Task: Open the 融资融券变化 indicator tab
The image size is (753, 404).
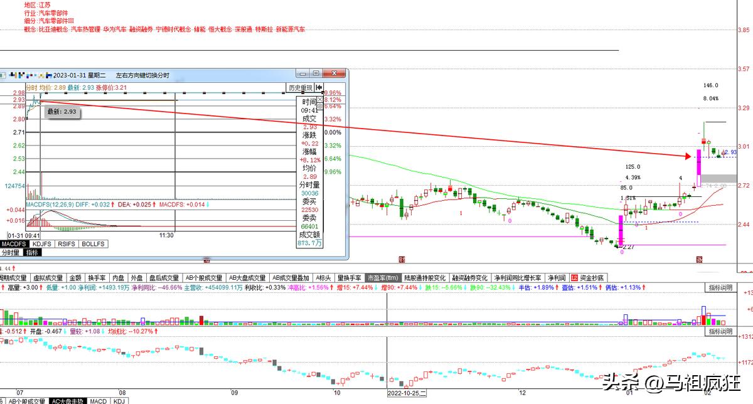Action: (x=470, y=277)
